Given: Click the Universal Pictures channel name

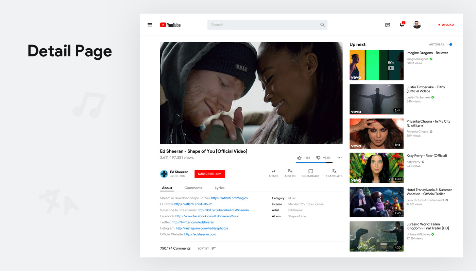Looking at the screenshot, I should click(418, 235).
